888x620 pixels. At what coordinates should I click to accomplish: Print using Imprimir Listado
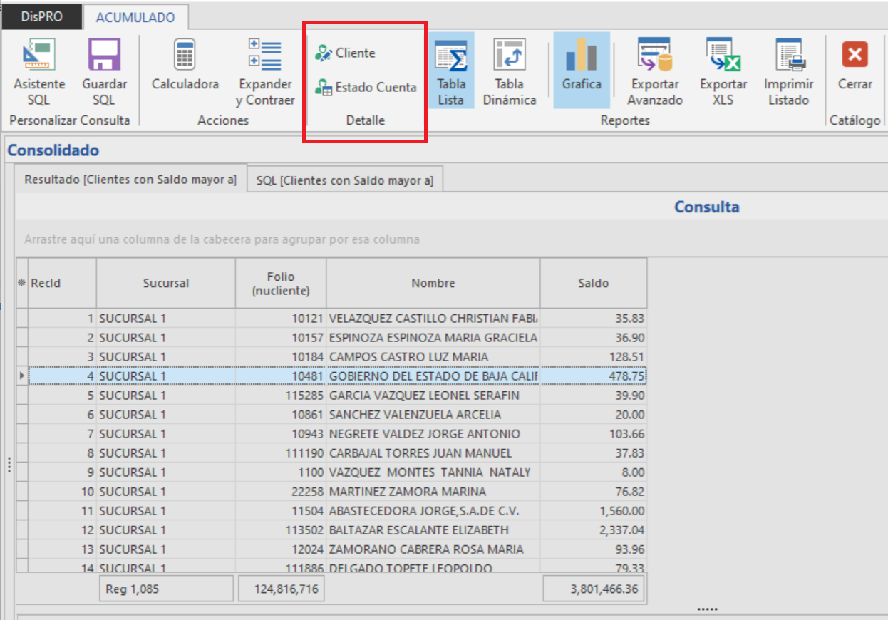click(x=788, y=71)
